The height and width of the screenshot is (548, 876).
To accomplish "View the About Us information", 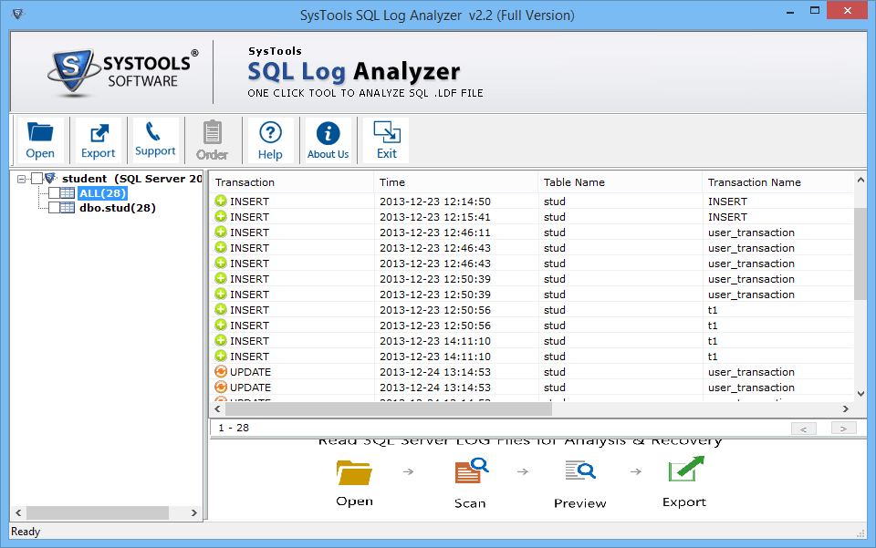I will pos(328,139).
